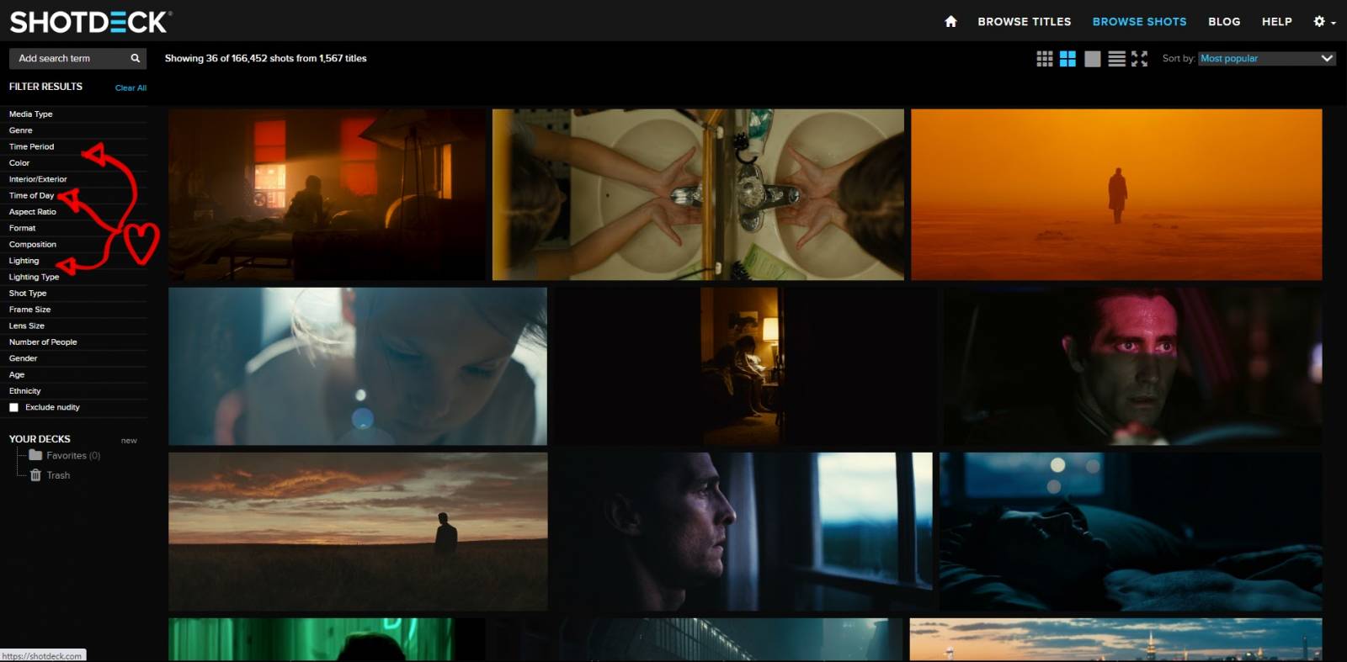The height and width of the screenshot is (662, 1347).
Task: Expand the Lighting Type filter
Action: [34, 277]
